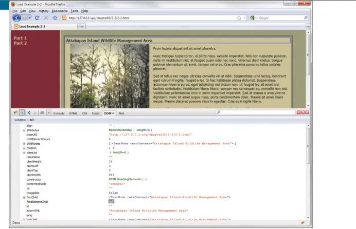356x229 pixels.
Task: Go to the Home page icon
Action: coord(55,18)
